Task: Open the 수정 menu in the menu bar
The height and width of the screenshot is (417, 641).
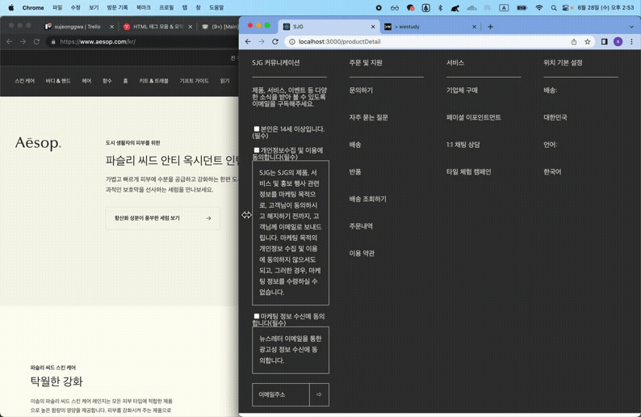Action: [76, 7]
